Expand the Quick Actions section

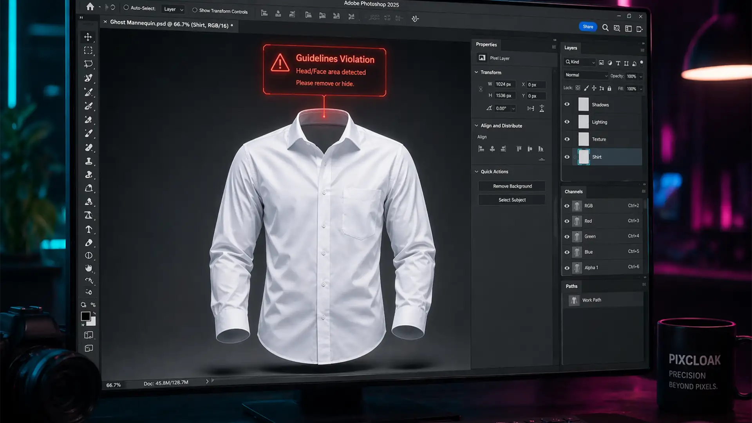click(x=476, y=172)
